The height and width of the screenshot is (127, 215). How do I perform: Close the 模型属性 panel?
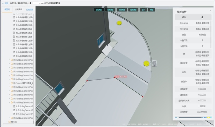coord(210,11)
